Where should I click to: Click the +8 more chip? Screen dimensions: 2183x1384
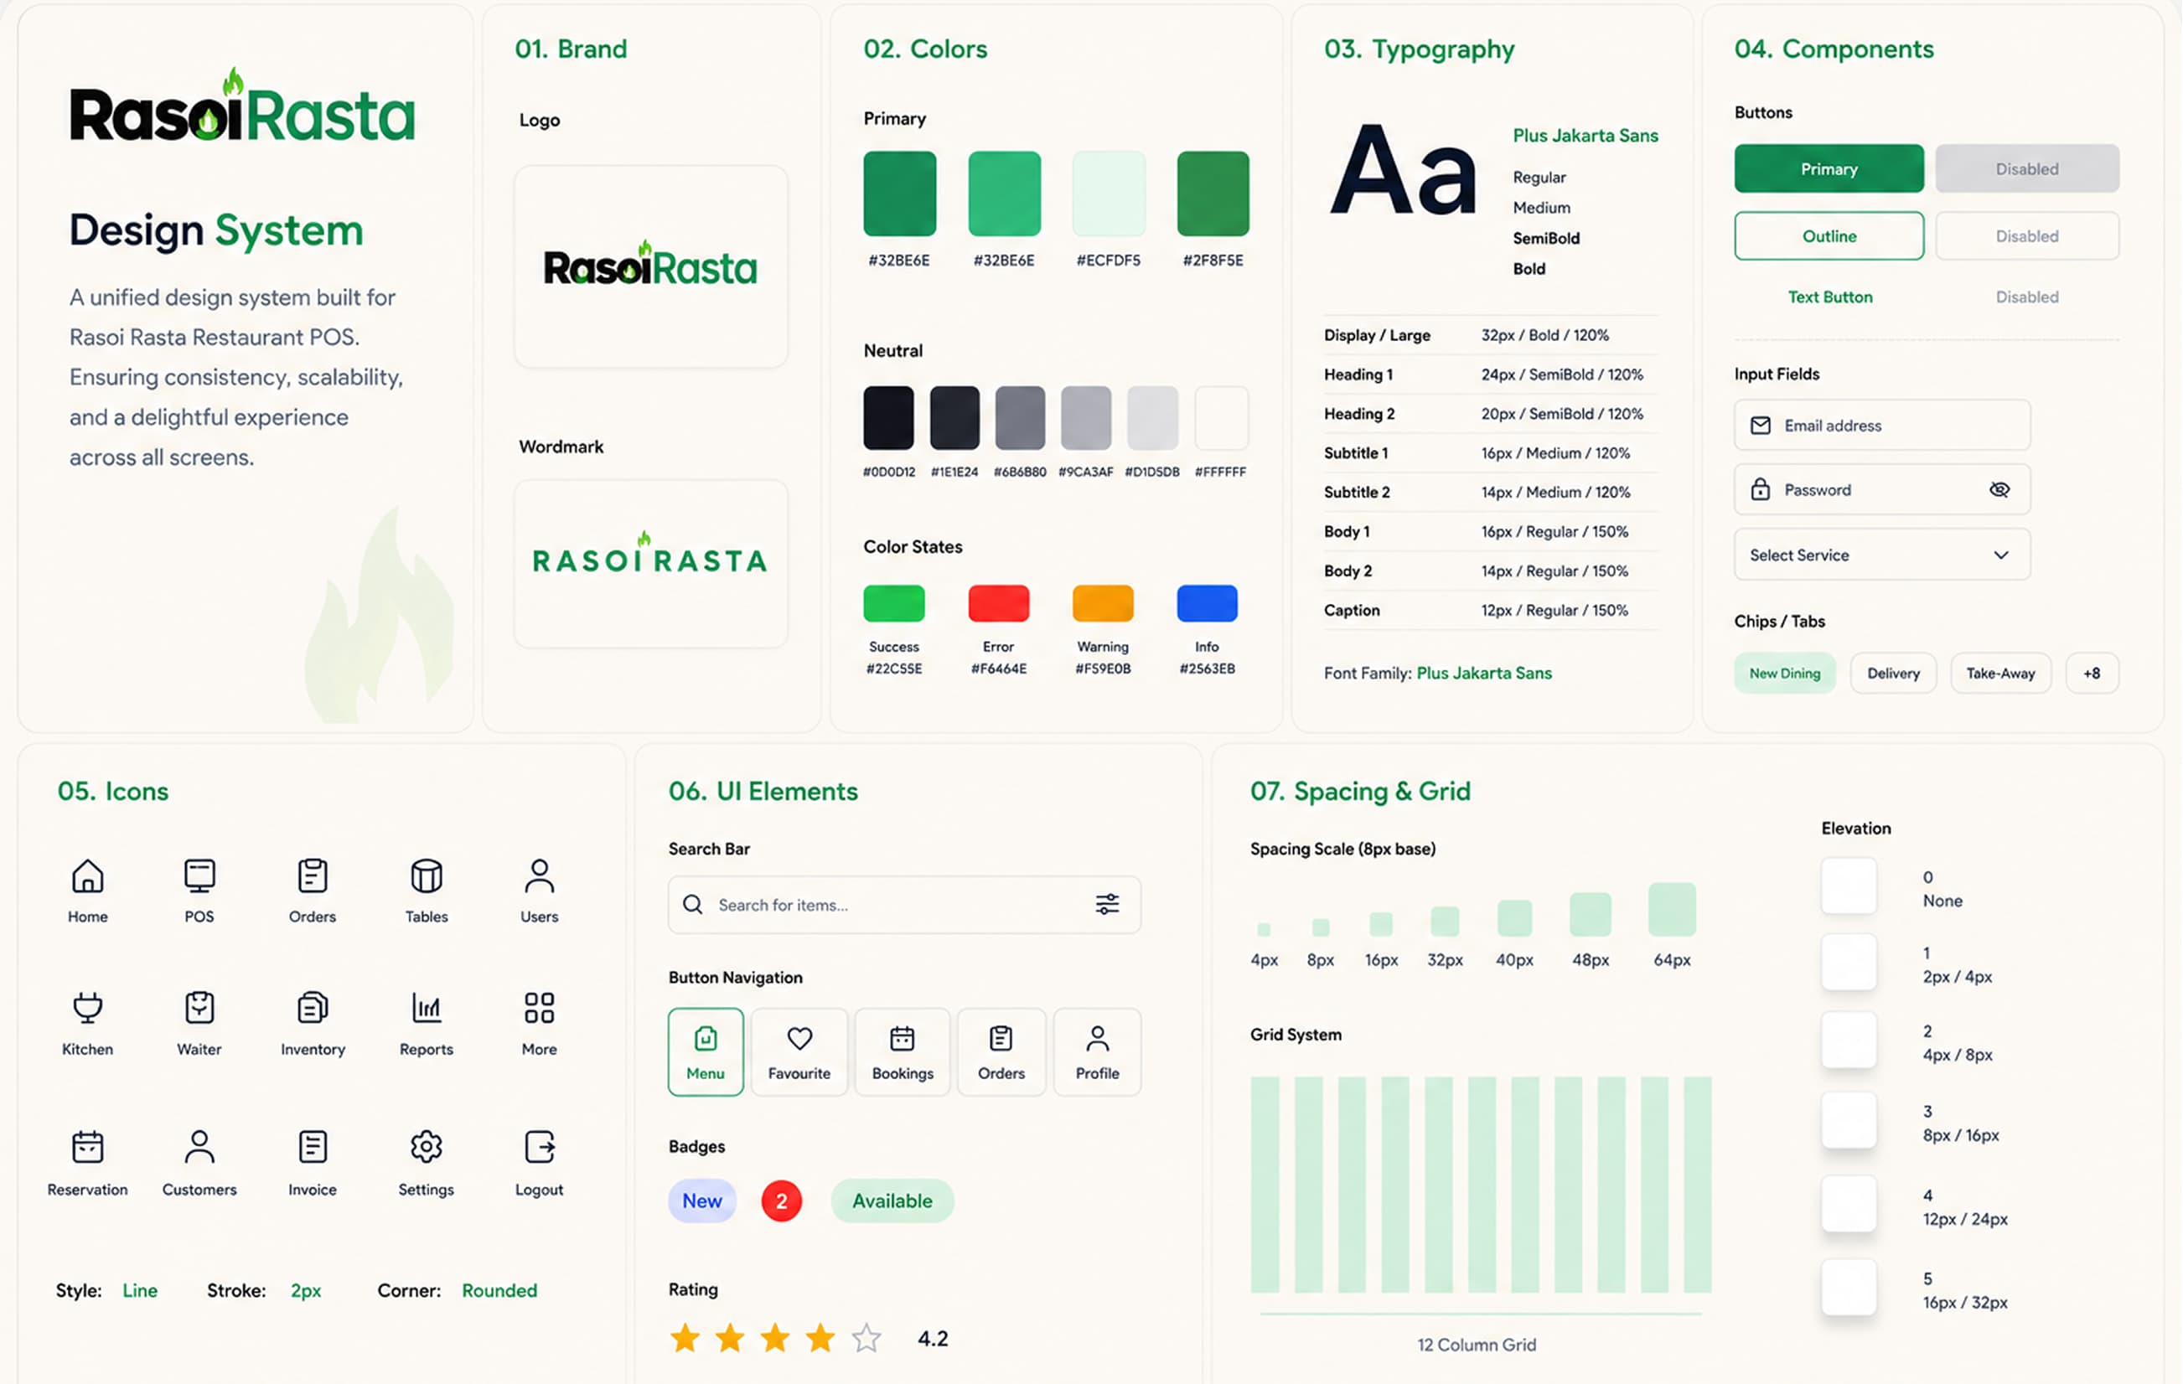tap(2092, 674)
